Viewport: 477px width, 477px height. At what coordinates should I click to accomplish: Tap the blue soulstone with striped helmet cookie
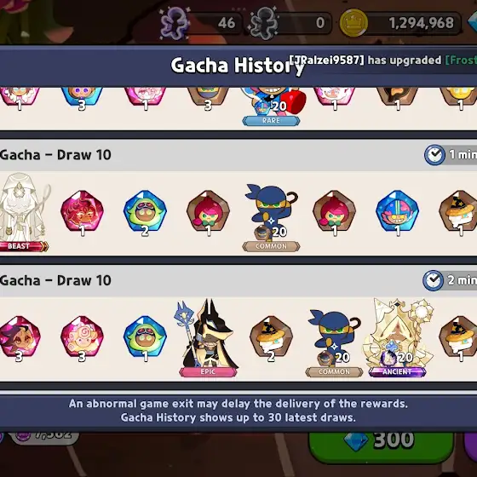[397, 212]
